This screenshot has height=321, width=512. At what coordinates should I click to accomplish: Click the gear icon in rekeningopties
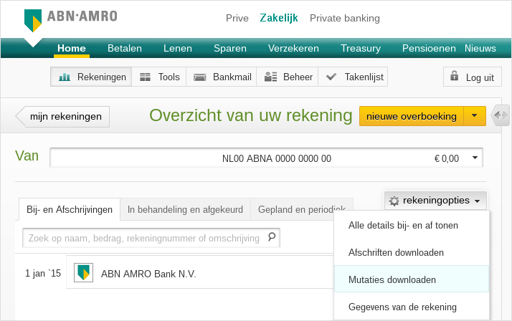coord(394,201)
